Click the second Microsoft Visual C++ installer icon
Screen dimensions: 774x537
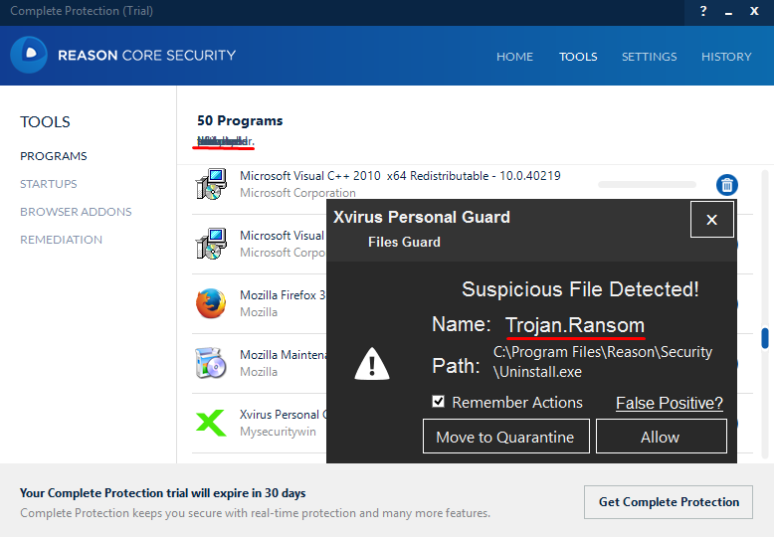[211, 244]
